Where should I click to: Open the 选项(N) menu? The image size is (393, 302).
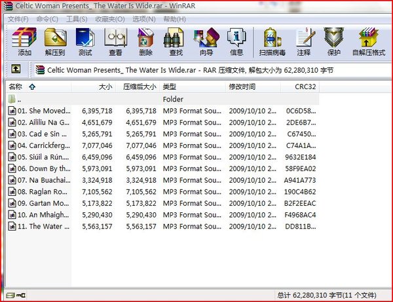pos(144,19)
